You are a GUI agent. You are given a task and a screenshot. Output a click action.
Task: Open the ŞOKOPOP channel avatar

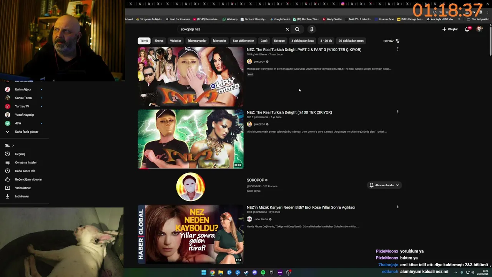click(191, 187)
